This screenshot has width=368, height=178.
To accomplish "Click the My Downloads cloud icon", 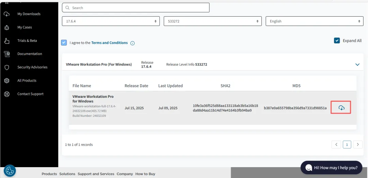I will (7, 14).
